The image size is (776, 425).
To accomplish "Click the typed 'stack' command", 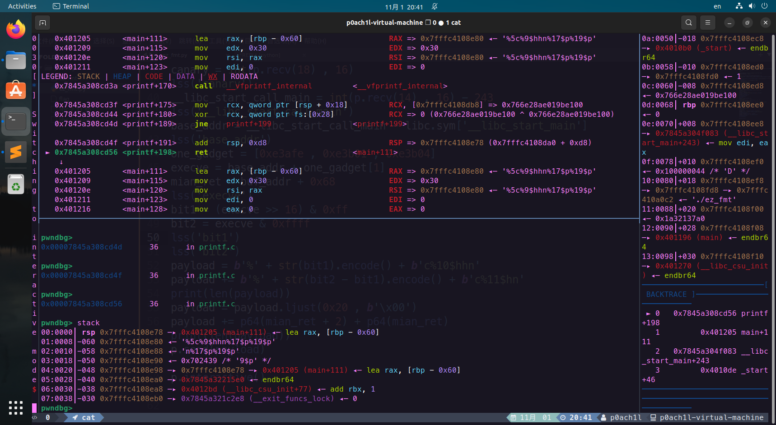I will click(88, 323).
